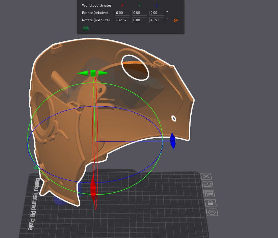Click the auto orient icon beside plate
This screenshot has height=238, width=278.
point(207,185)
